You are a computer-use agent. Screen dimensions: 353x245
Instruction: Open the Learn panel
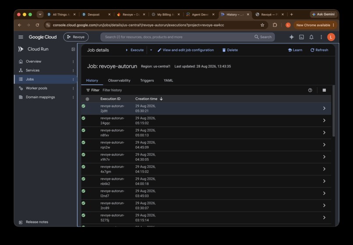295,50
